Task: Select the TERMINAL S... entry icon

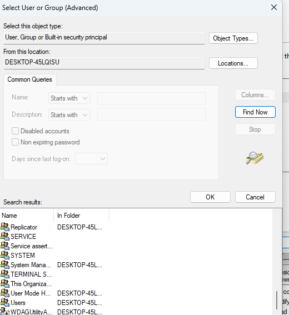Action: [x=5, y=274]
